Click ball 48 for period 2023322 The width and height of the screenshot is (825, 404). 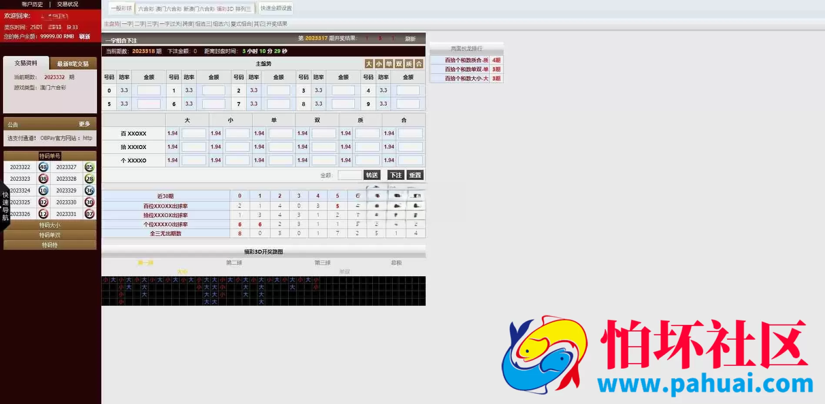point(43,167)
